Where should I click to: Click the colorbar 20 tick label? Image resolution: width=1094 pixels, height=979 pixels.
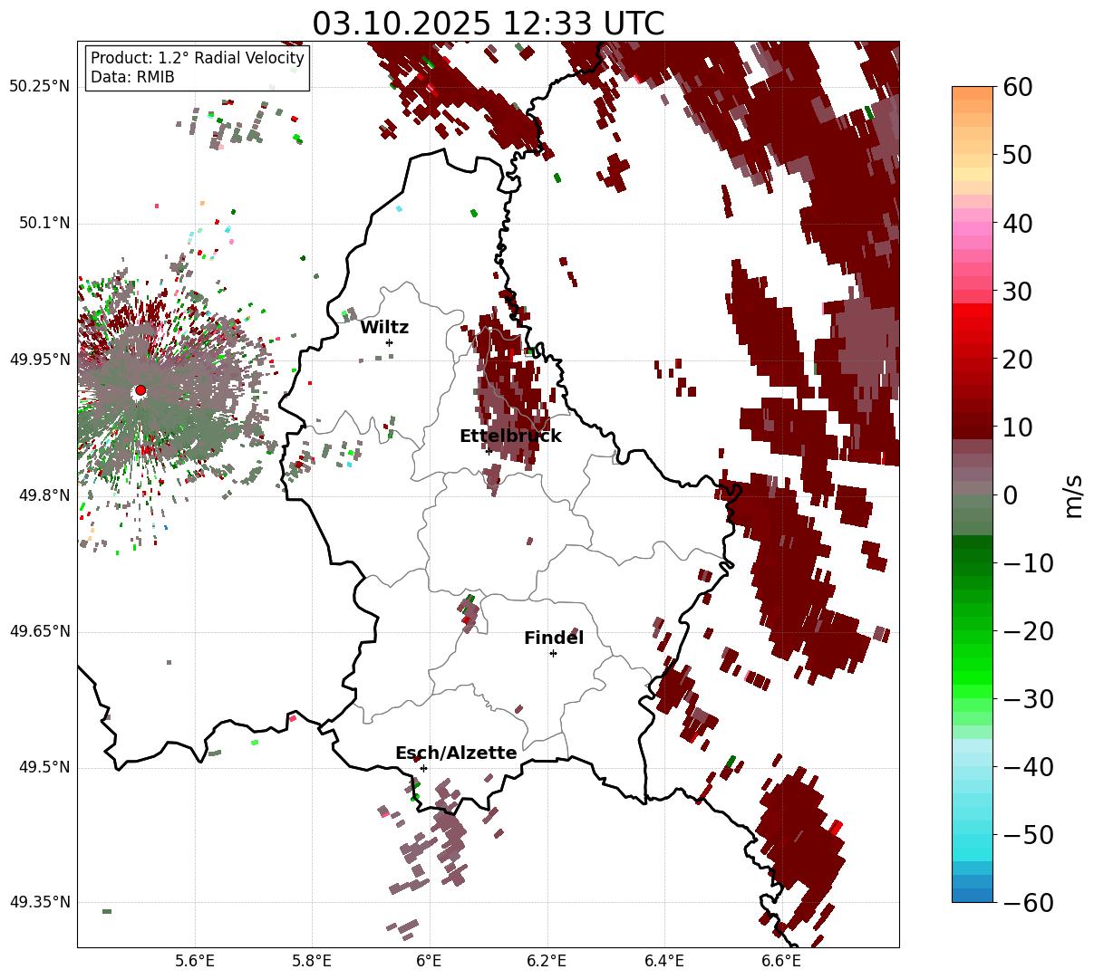coord(1016,360)
